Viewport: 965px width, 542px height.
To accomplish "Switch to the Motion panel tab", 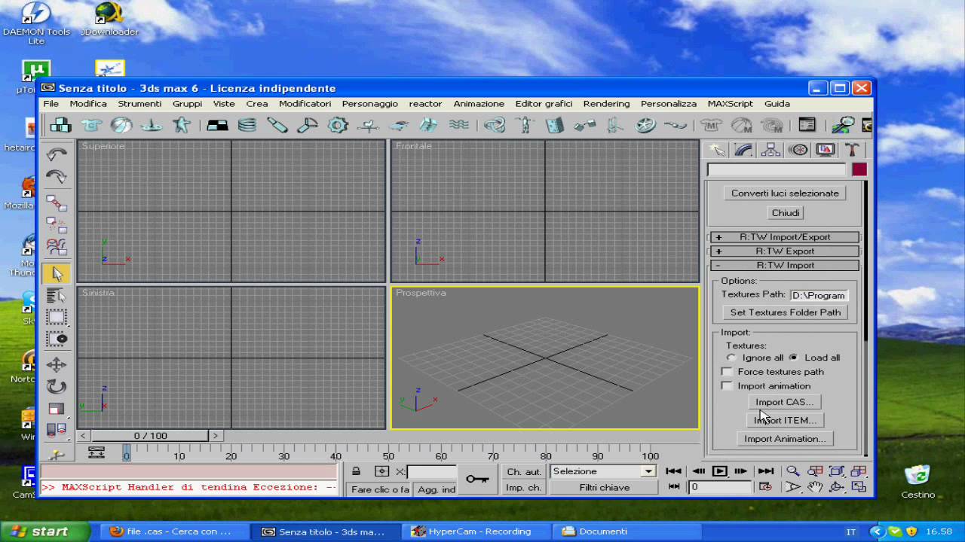I will pyautogui.click(x=798, y=150).
